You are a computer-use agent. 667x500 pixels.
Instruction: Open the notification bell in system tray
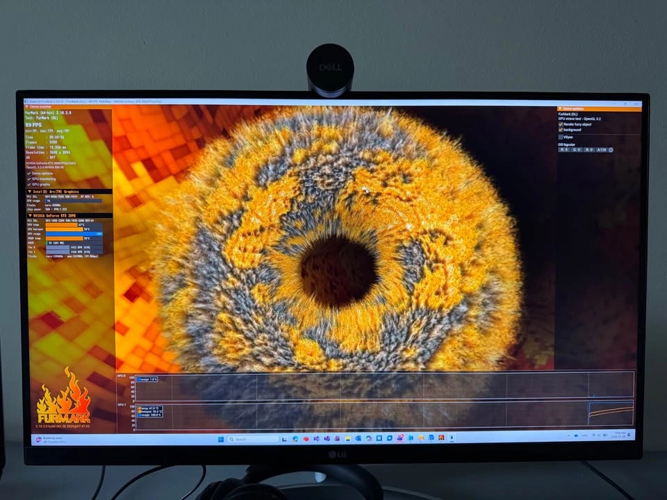629,435
